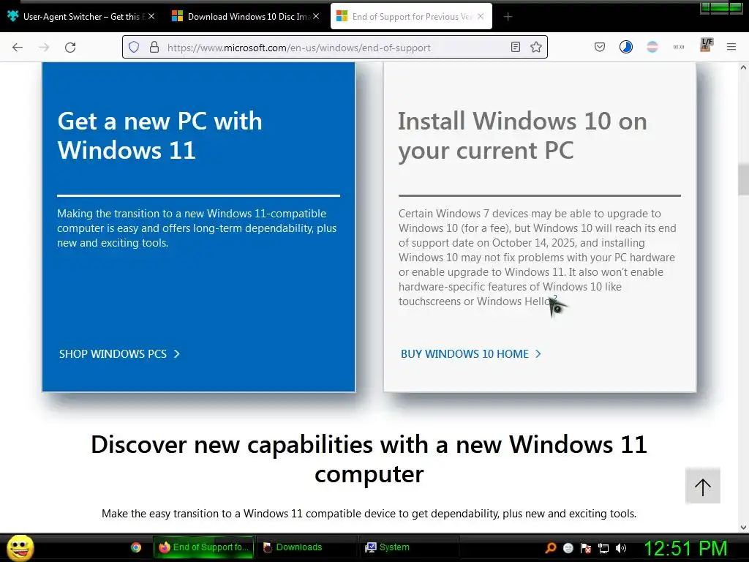Open the Action Center flag tray icon

(586, 548)
